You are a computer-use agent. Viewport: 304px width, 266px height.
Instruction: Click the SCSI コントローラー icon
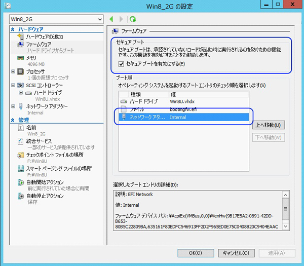point(21,85)
